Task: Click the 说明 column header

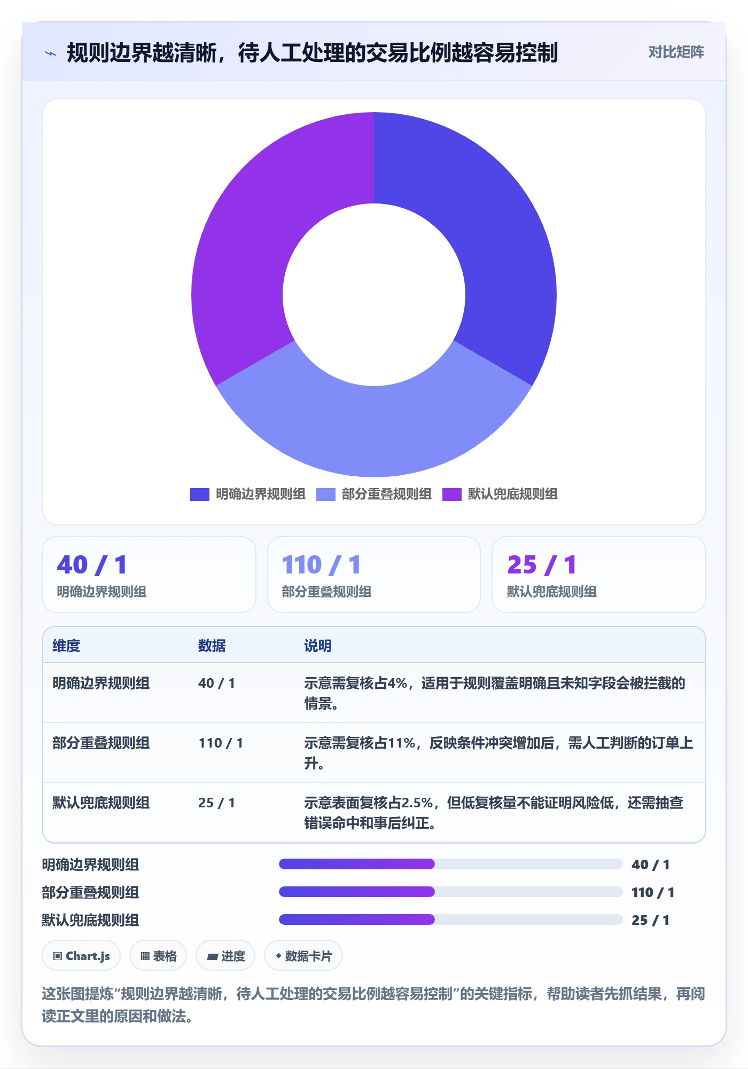Action: 318,646
